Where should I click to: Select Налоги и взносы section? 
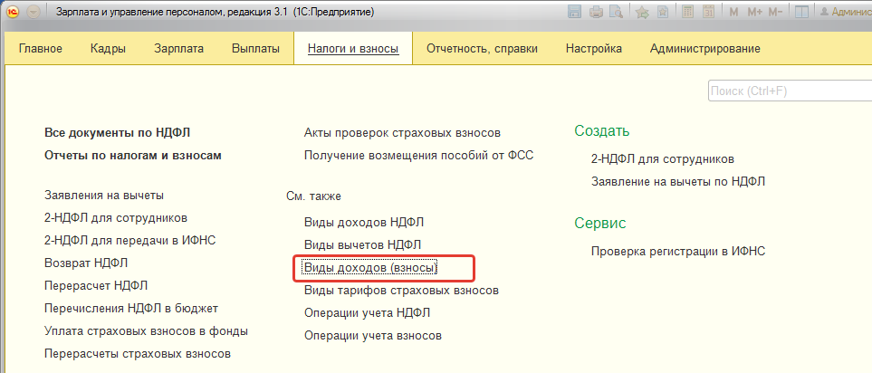353,49
